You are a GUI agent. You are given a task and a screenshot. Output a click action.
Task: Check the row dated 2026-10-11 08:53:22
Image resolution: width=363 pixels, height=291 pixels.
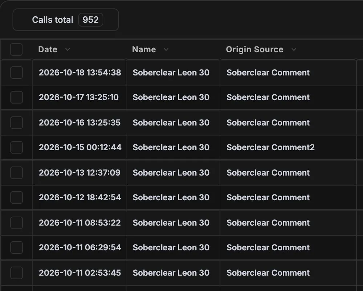[x=16, y=222]
